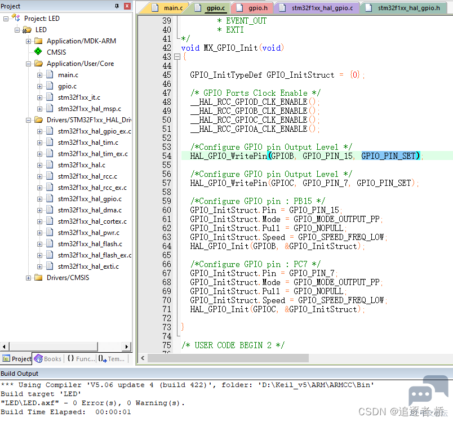Open the Templates panel tab
The height and width of the screenshot is (422, 453).
point(112,359)
